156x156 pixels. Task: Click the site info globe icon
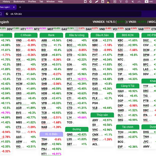[x=7, y=14]
